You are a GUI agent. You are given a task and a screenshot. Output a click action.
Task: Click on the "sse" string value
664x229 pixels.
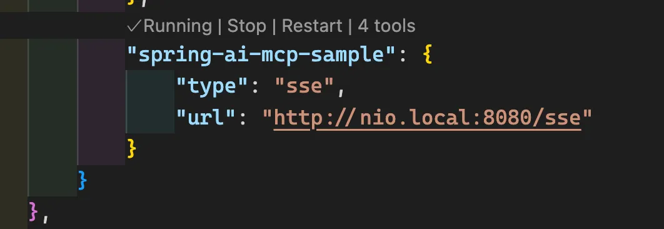304,86
